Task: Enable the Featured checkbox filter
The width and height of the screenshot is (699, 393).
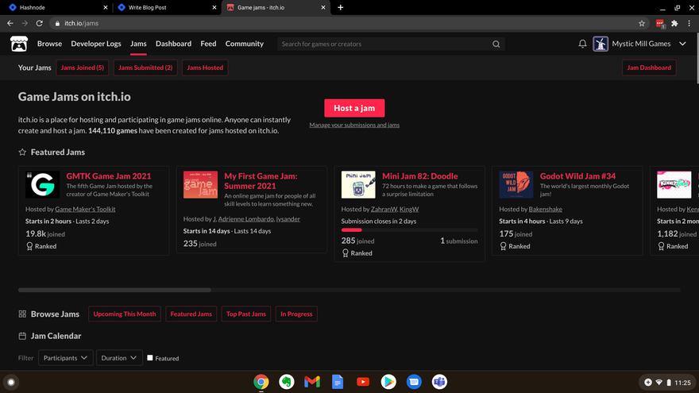Action: tap(150, 358)
